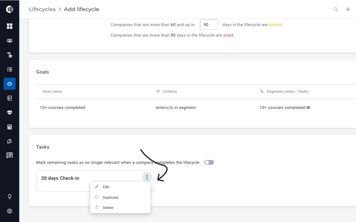Viewport: 356px width, 222px height.
Task: Open the task checklist sidebar icon
Action: pos(10,69)
